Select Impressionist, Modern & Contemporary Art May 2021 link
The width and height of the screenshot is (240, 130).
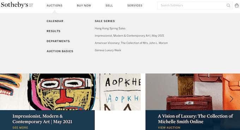(129, 36)
